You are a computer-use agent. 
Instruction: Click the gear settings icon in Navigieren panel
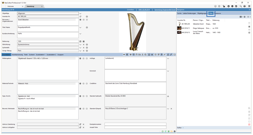tap(245, 17)
